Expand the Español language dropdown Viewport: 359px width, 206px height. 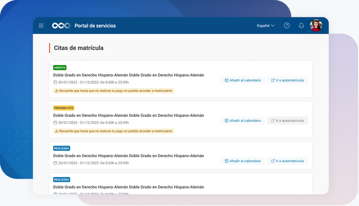[x=265, y=26]
